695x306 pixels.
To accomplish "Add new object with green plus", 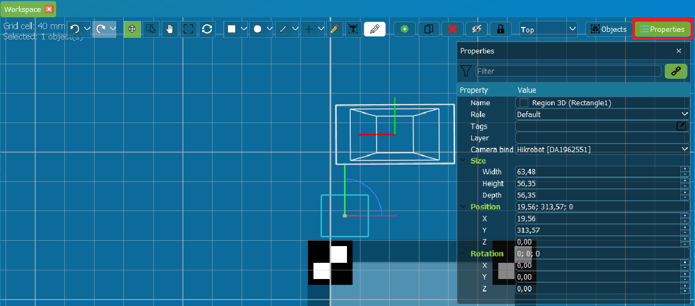I will [x=404, y=29].
